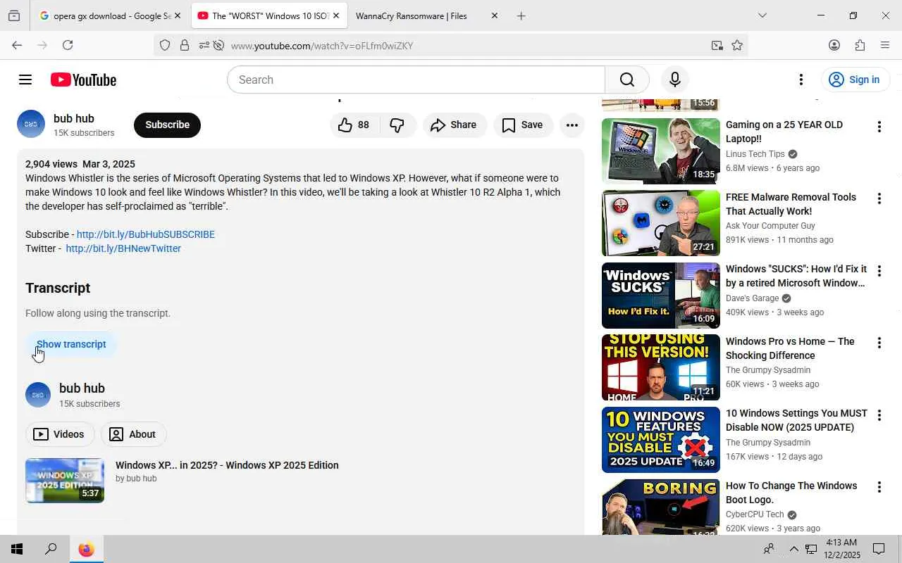This screenshot has width=902, height=563.
Task: Switch to opera gx download Google tab
Action: (x=104, y=15)
